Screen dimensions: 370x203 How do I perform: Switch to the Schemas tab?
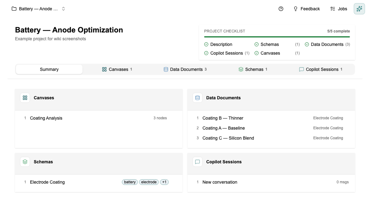coord(253,69)
